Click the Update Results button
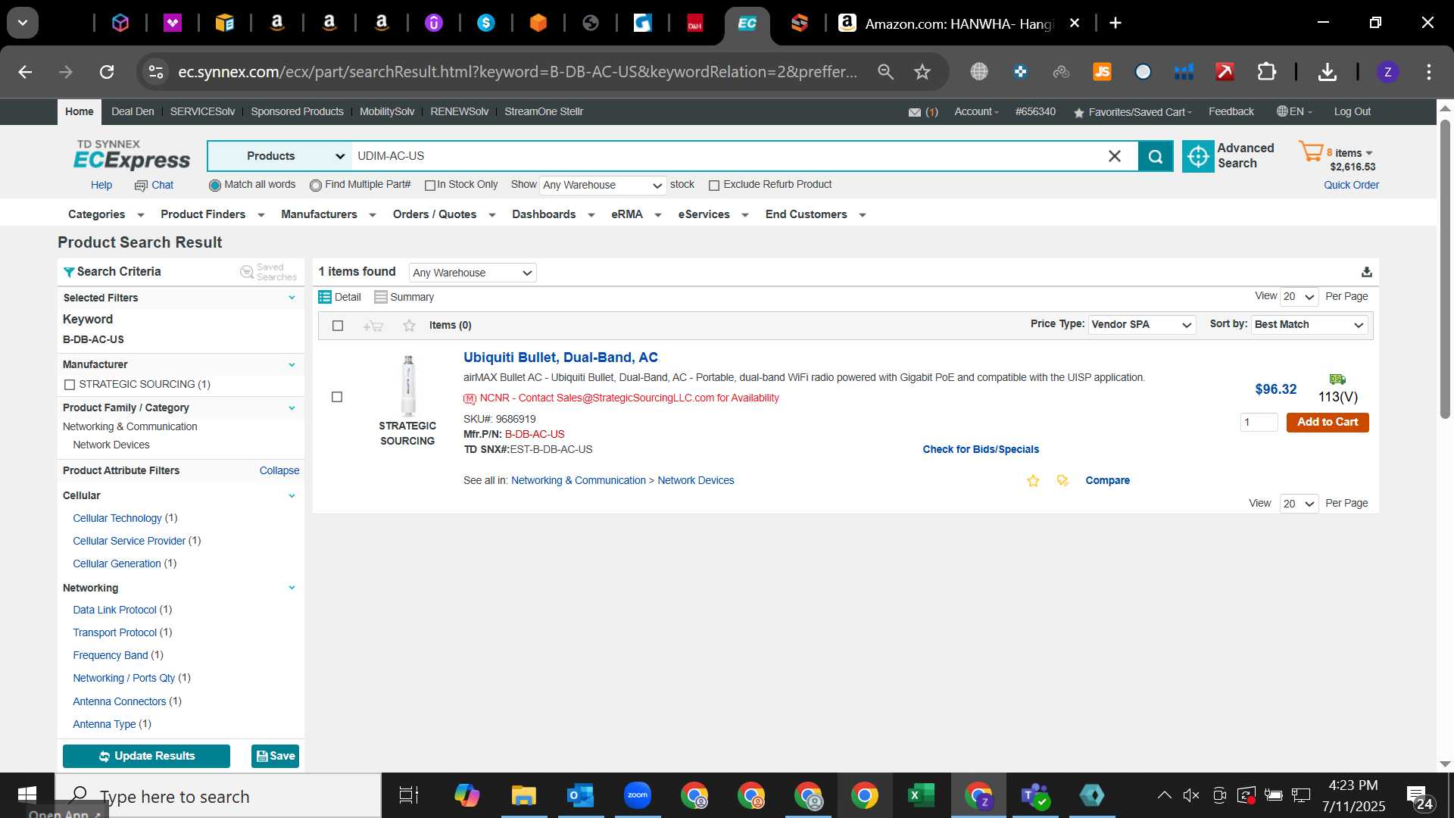 146,756
